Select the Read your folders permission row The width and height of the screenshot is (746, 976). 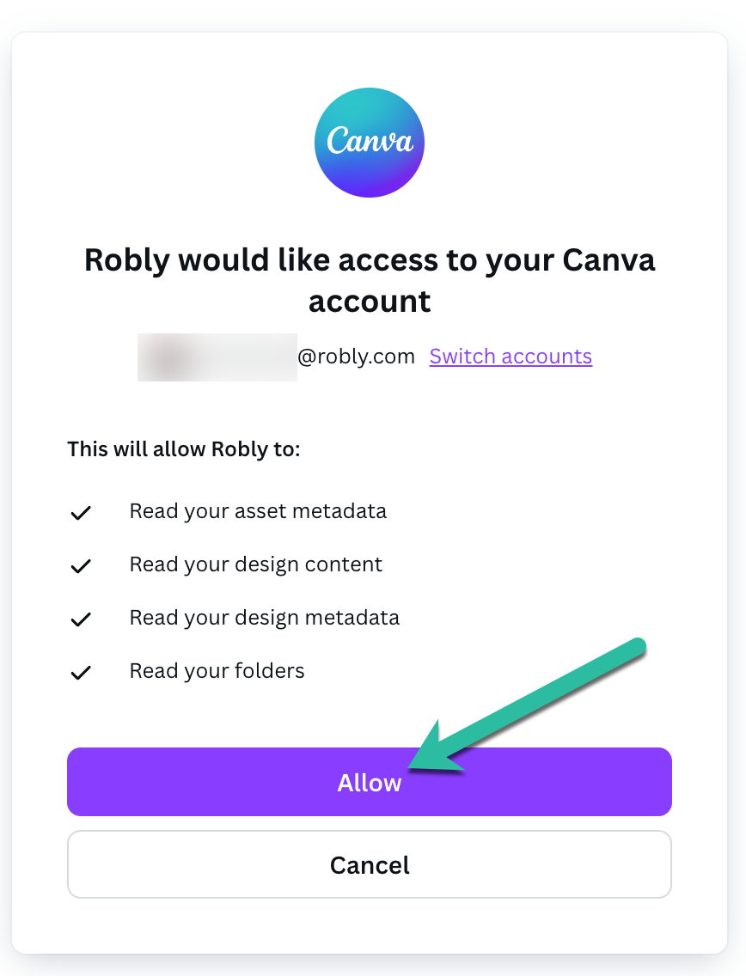[x=217, y=671]
